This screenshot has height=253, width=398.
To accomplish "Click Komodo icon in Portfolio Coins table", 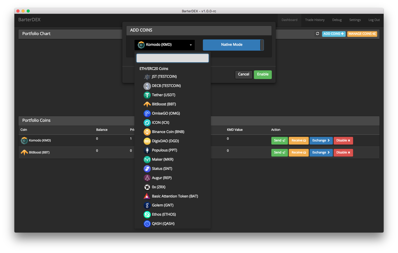I will point(24,141).
